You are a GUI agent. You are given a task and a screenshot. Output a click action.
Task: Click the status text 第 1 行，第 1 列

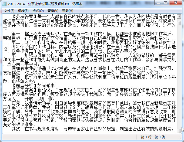(x=153, y=137)
